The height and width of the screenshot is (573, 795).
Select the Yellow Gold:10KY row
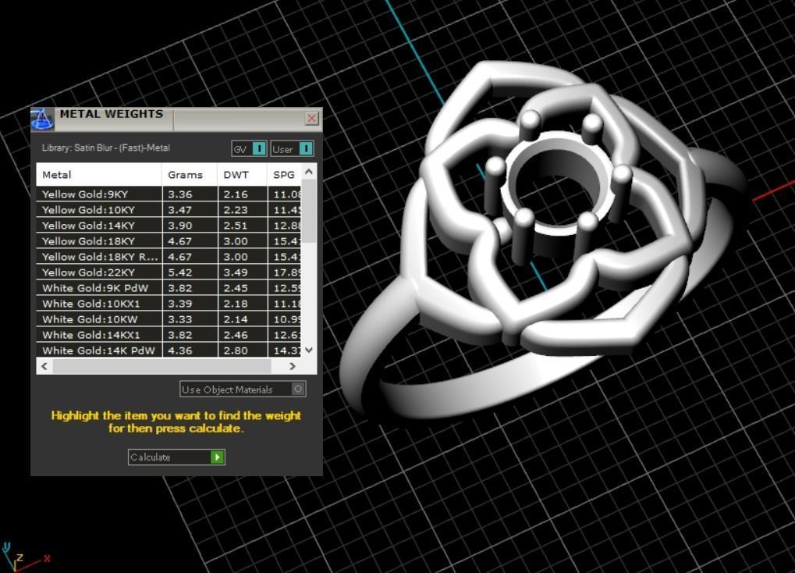[x=169, y=210]
